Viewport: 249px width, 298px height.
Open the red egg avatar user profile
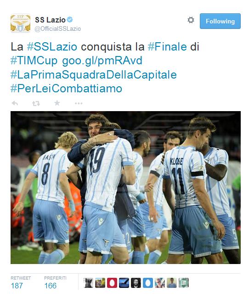[x=112, y=282]
